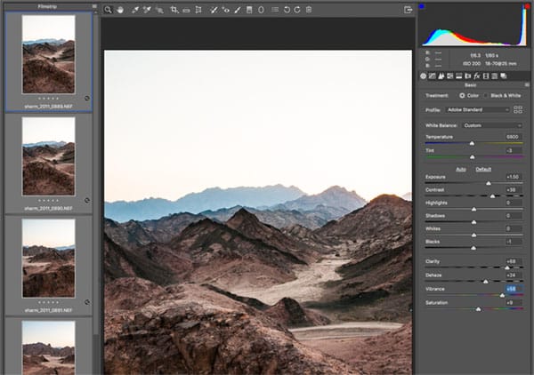
Task: Select thumbnail sharm_2011_0890.NEF in filmstrip
Action: [x=48, y=156]
